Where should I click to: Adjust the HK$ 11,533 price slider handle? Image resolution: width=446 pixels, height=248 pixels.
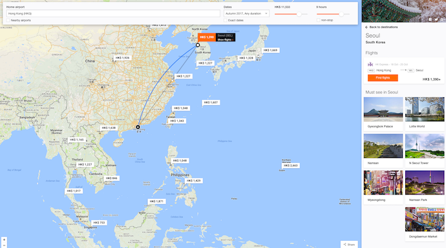299,14
